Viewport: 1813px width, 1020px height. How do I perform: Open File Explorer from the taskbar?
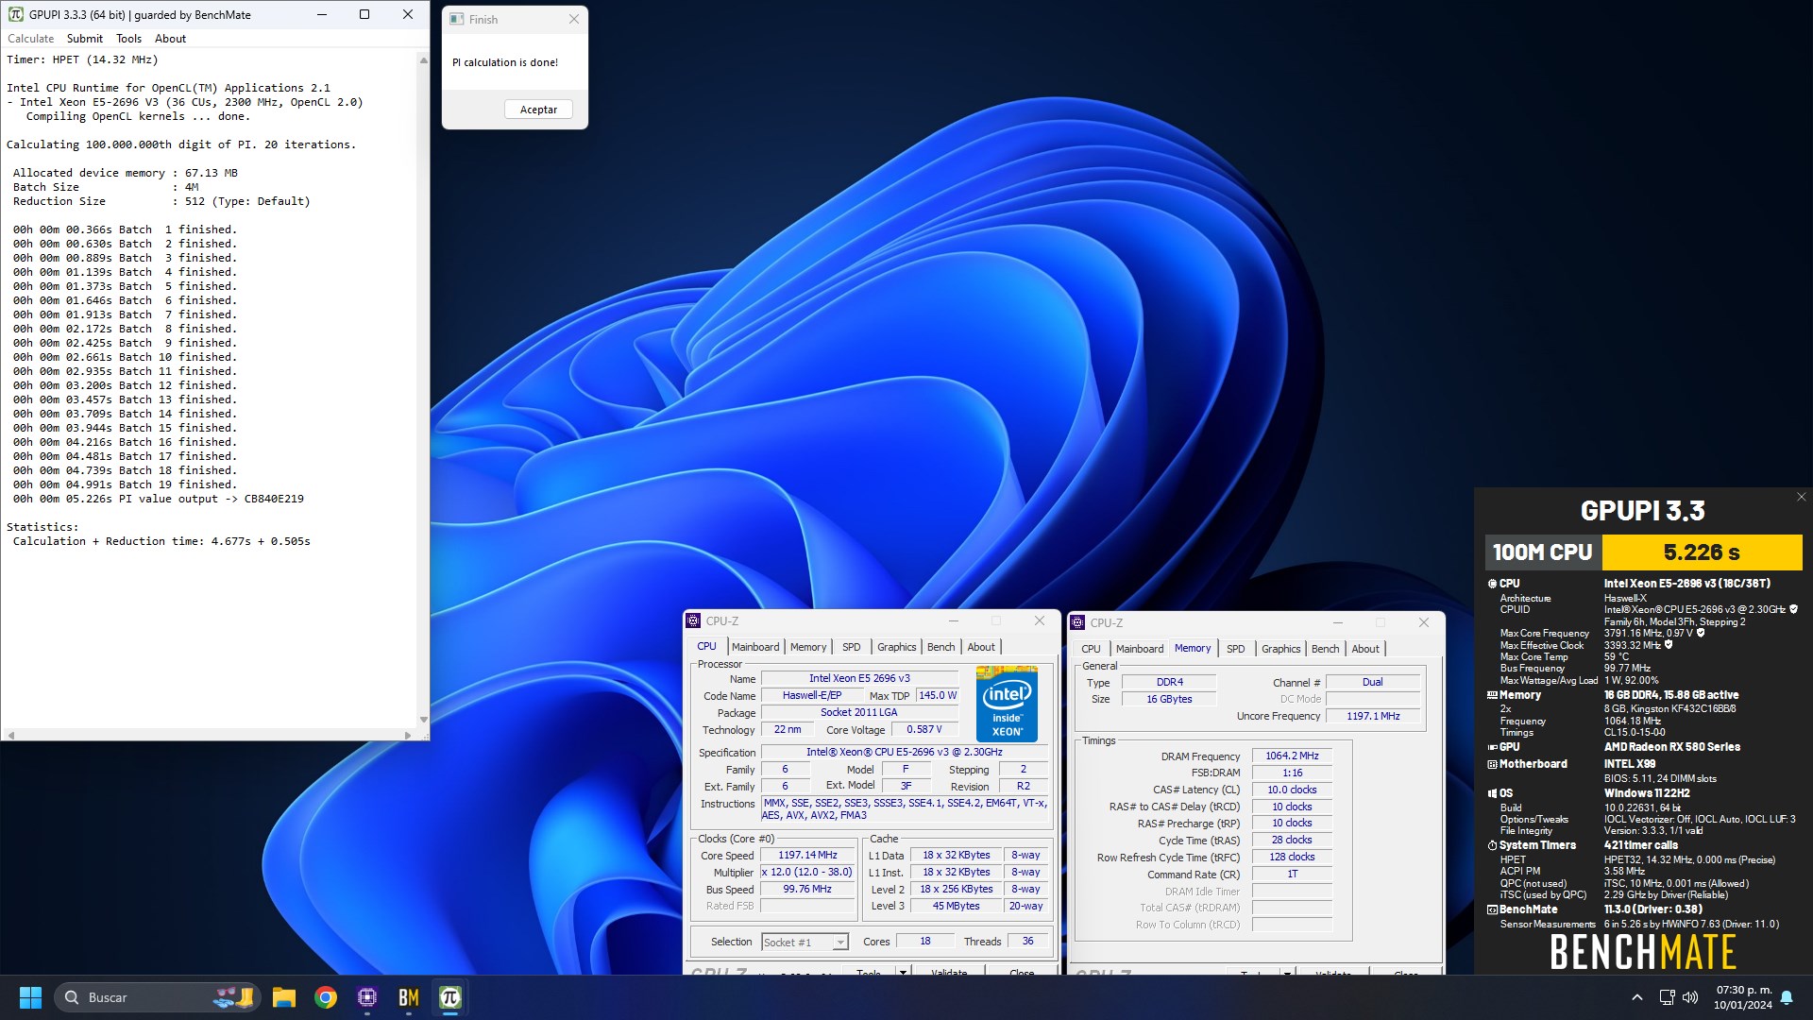283,997
